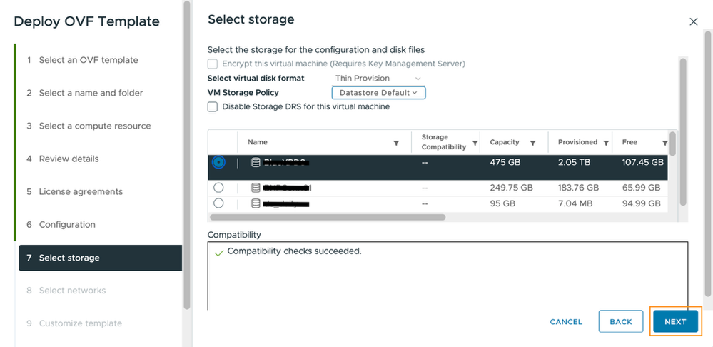Go to step 6 Configuration

click(67, 224)
